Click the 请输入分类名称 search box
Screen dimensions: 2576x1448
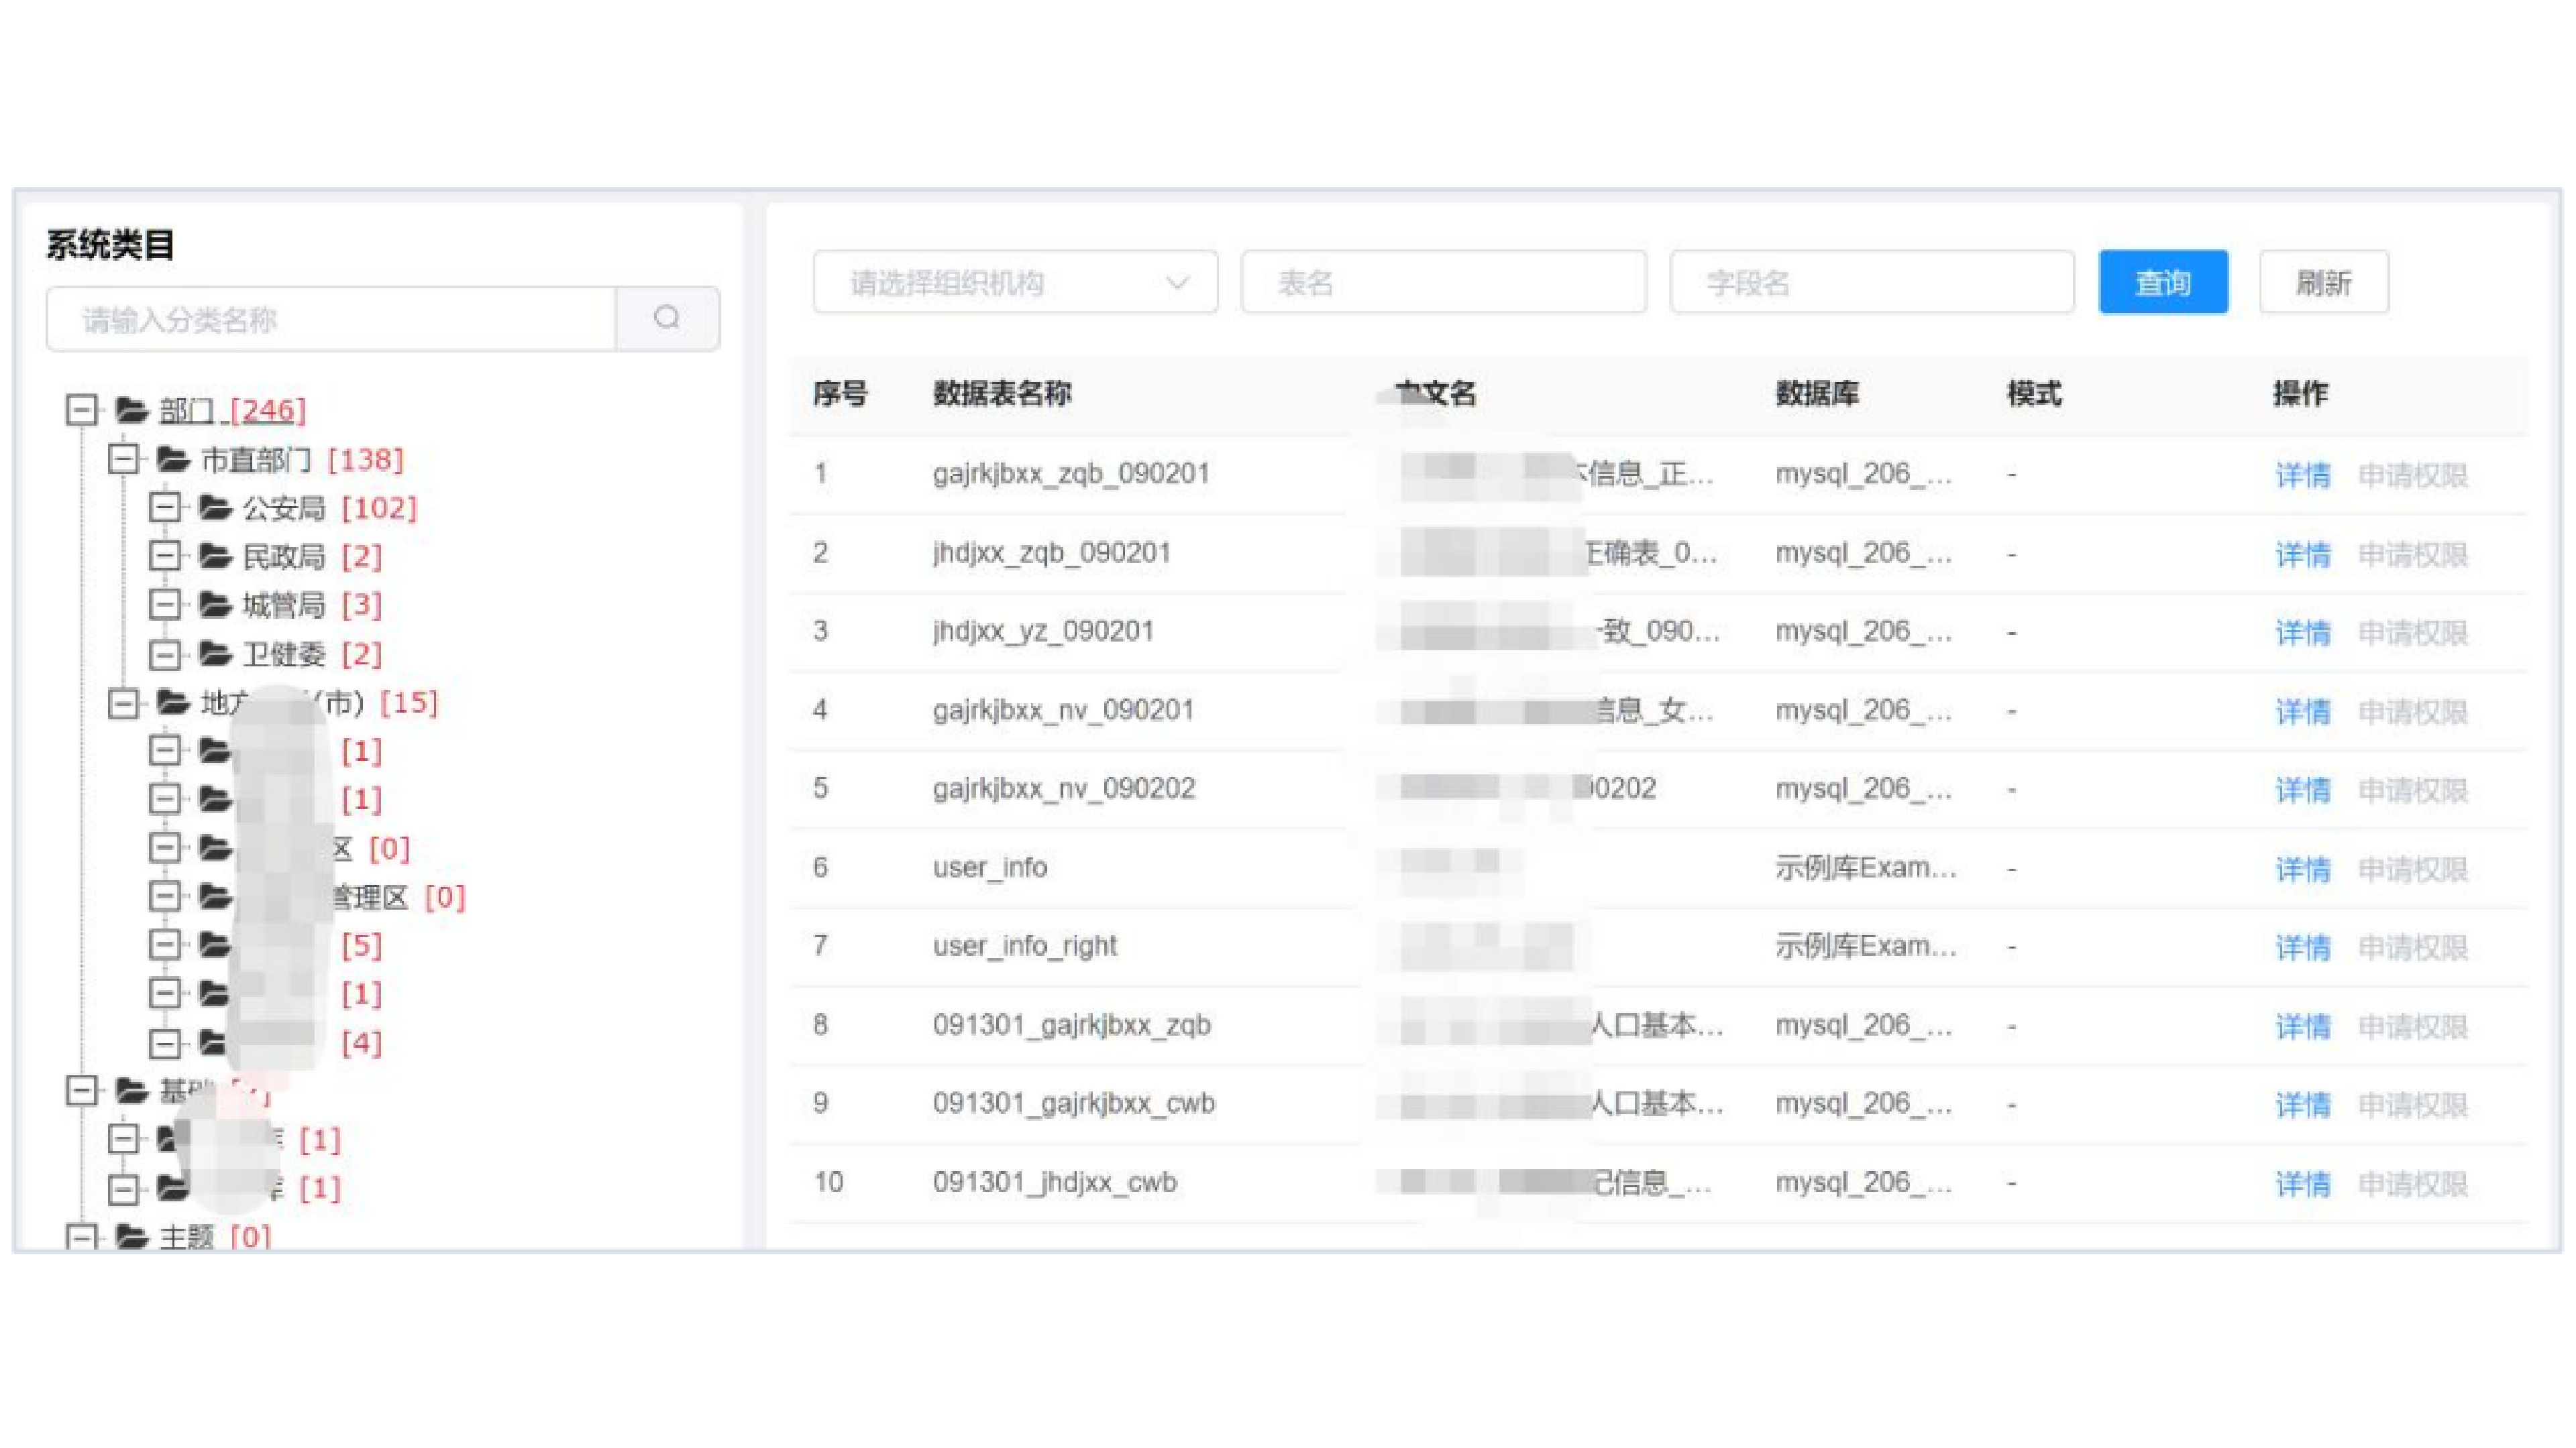[x=330, y=320]
